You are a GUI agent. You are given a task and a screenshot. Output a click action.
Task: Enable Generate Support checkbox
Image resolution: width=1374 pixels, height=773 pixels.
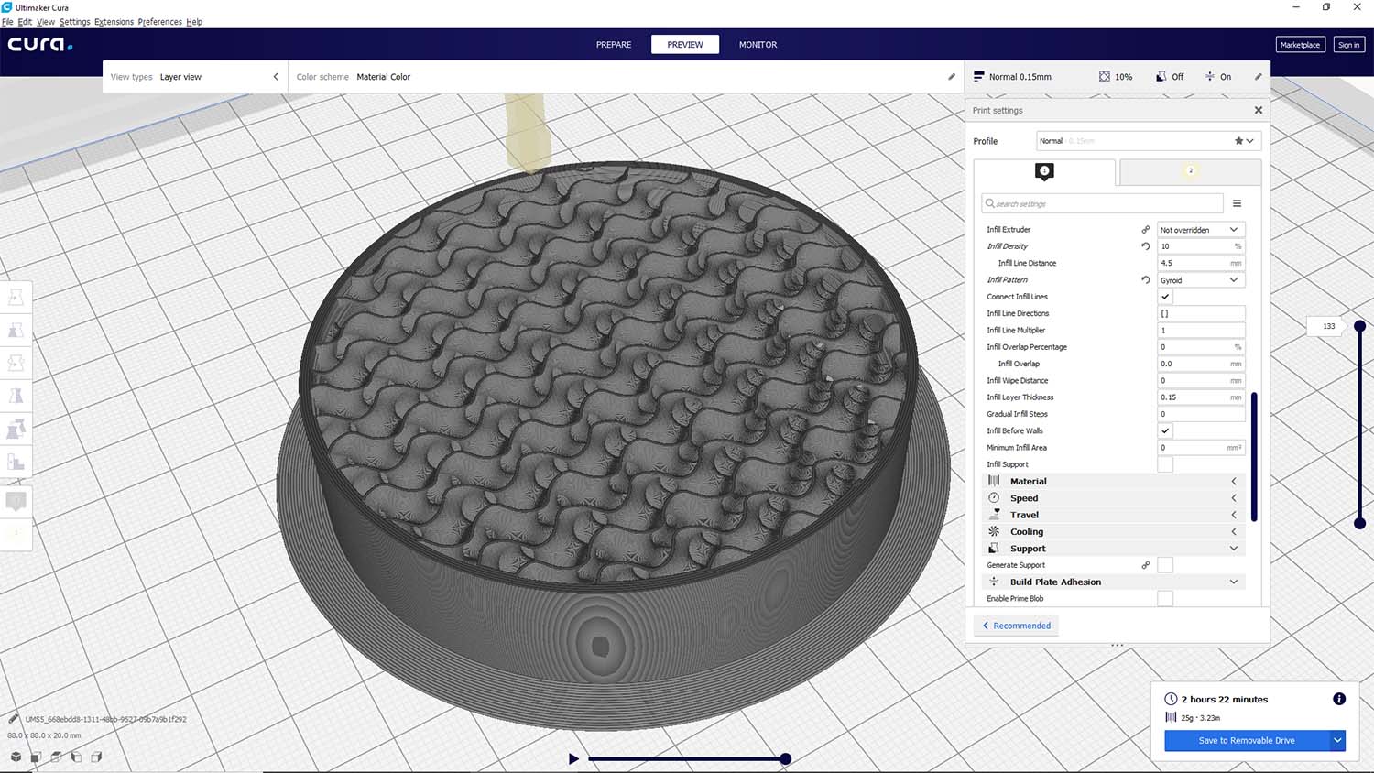tap(1165, 565)
